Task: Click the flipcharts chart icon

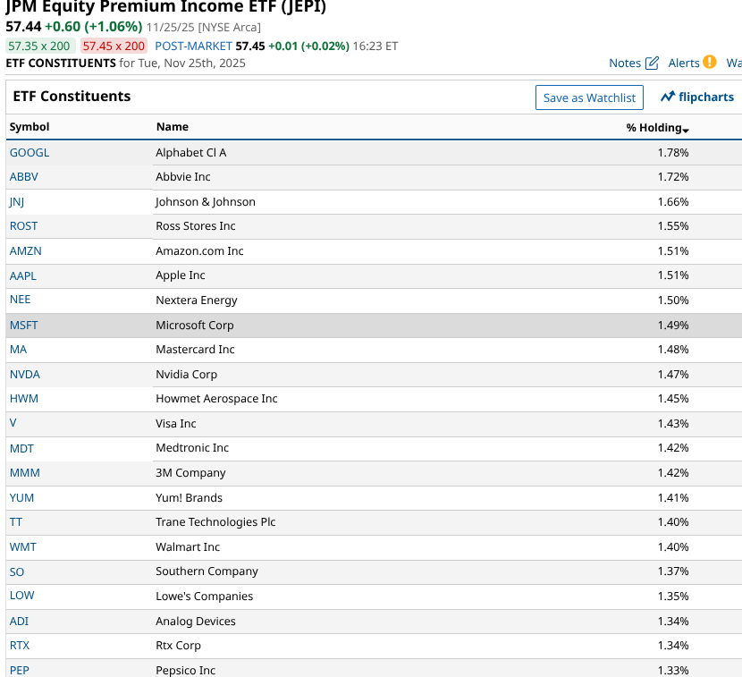Action: [668, 97]
